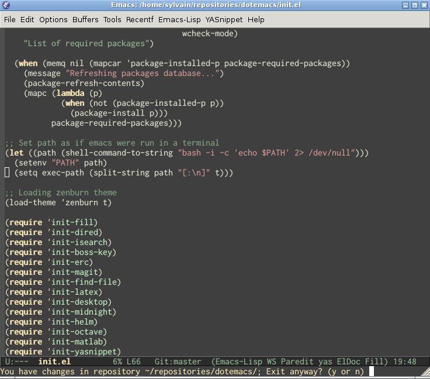
Task: Click the trailing package-required-packages))) line
Action: point(116,123)
